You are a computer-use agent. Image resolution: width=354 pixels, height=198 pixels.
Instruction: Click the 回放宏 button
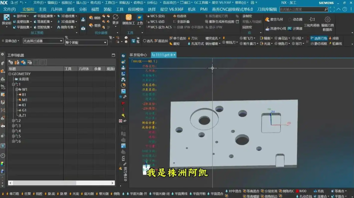click(x=247, y=27)
